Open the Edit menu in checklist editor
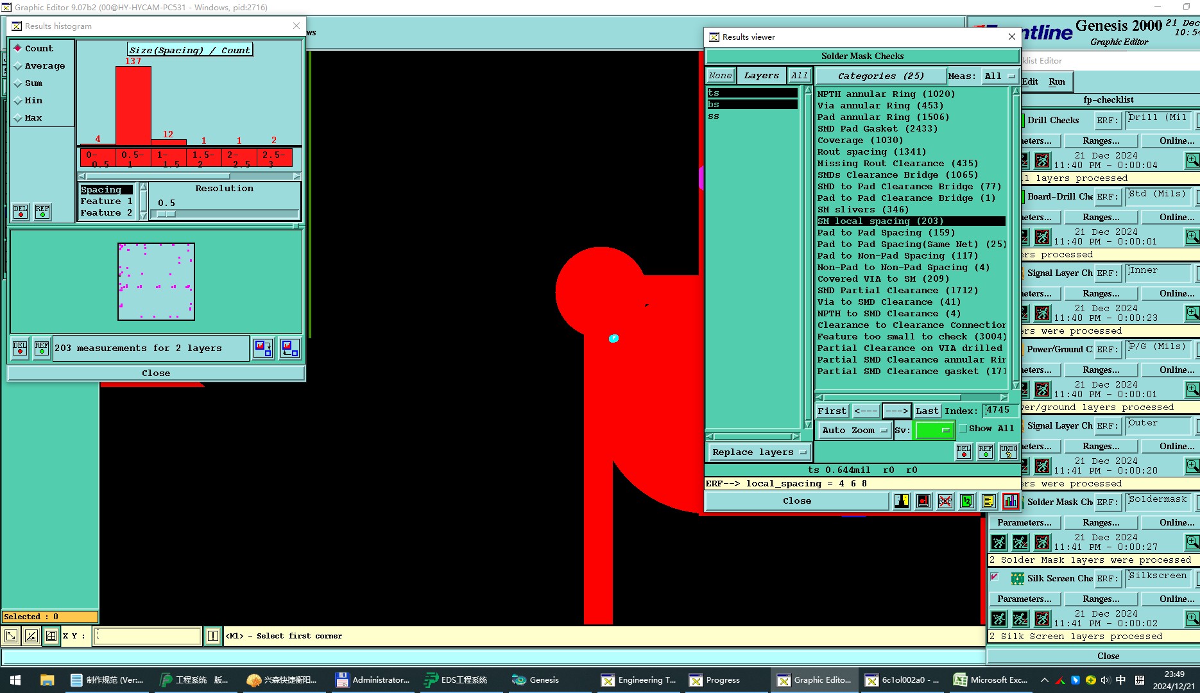The height and width of the screenshot is (693, 1200). [x=1031, y=81]
